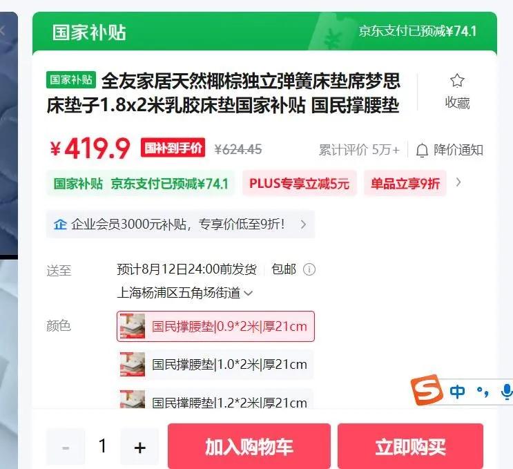Click the star favorite icon
The height and width of the screenshot is (469, 513).
point(457,80)
